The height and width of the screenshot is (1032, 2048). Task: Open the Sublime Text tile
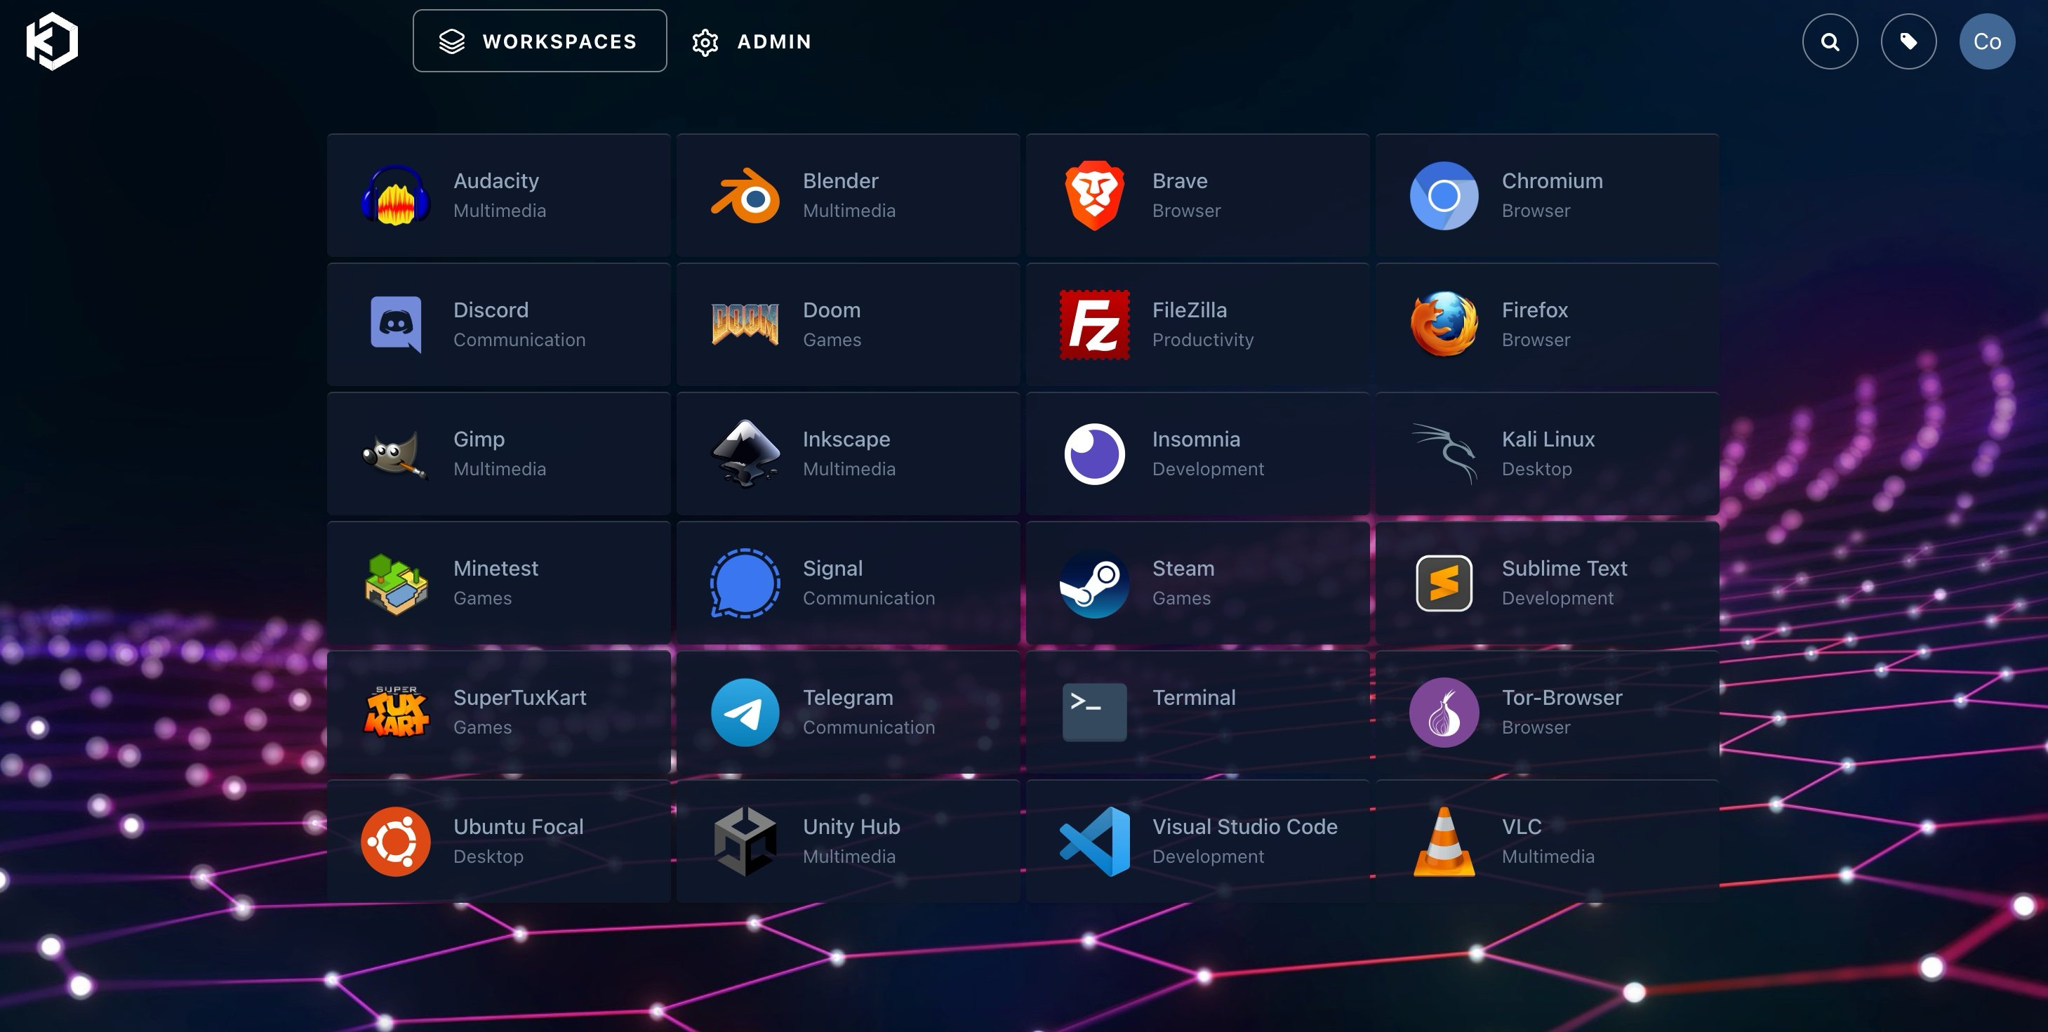click(1546, 583)
